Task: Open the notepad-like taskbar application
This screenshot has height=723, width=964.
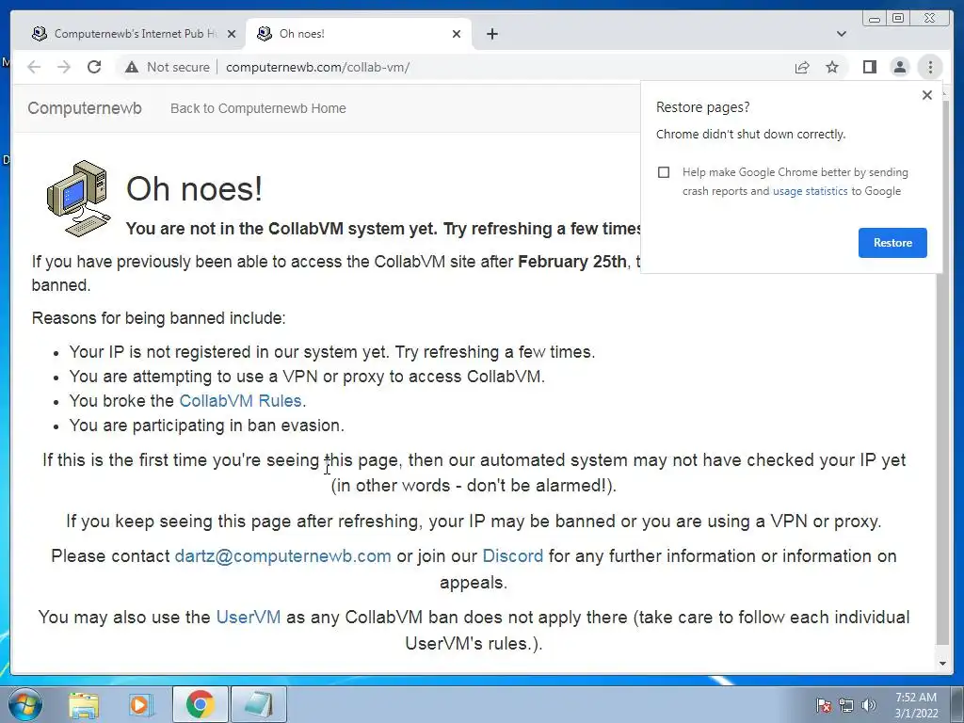Action: click(259, 704)
